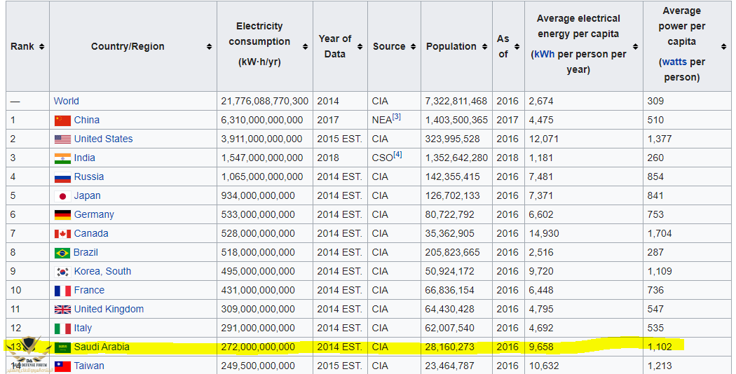Click the United Kingdom flag icon
This screenshot has height=374, width=736.
pos(62,310)
